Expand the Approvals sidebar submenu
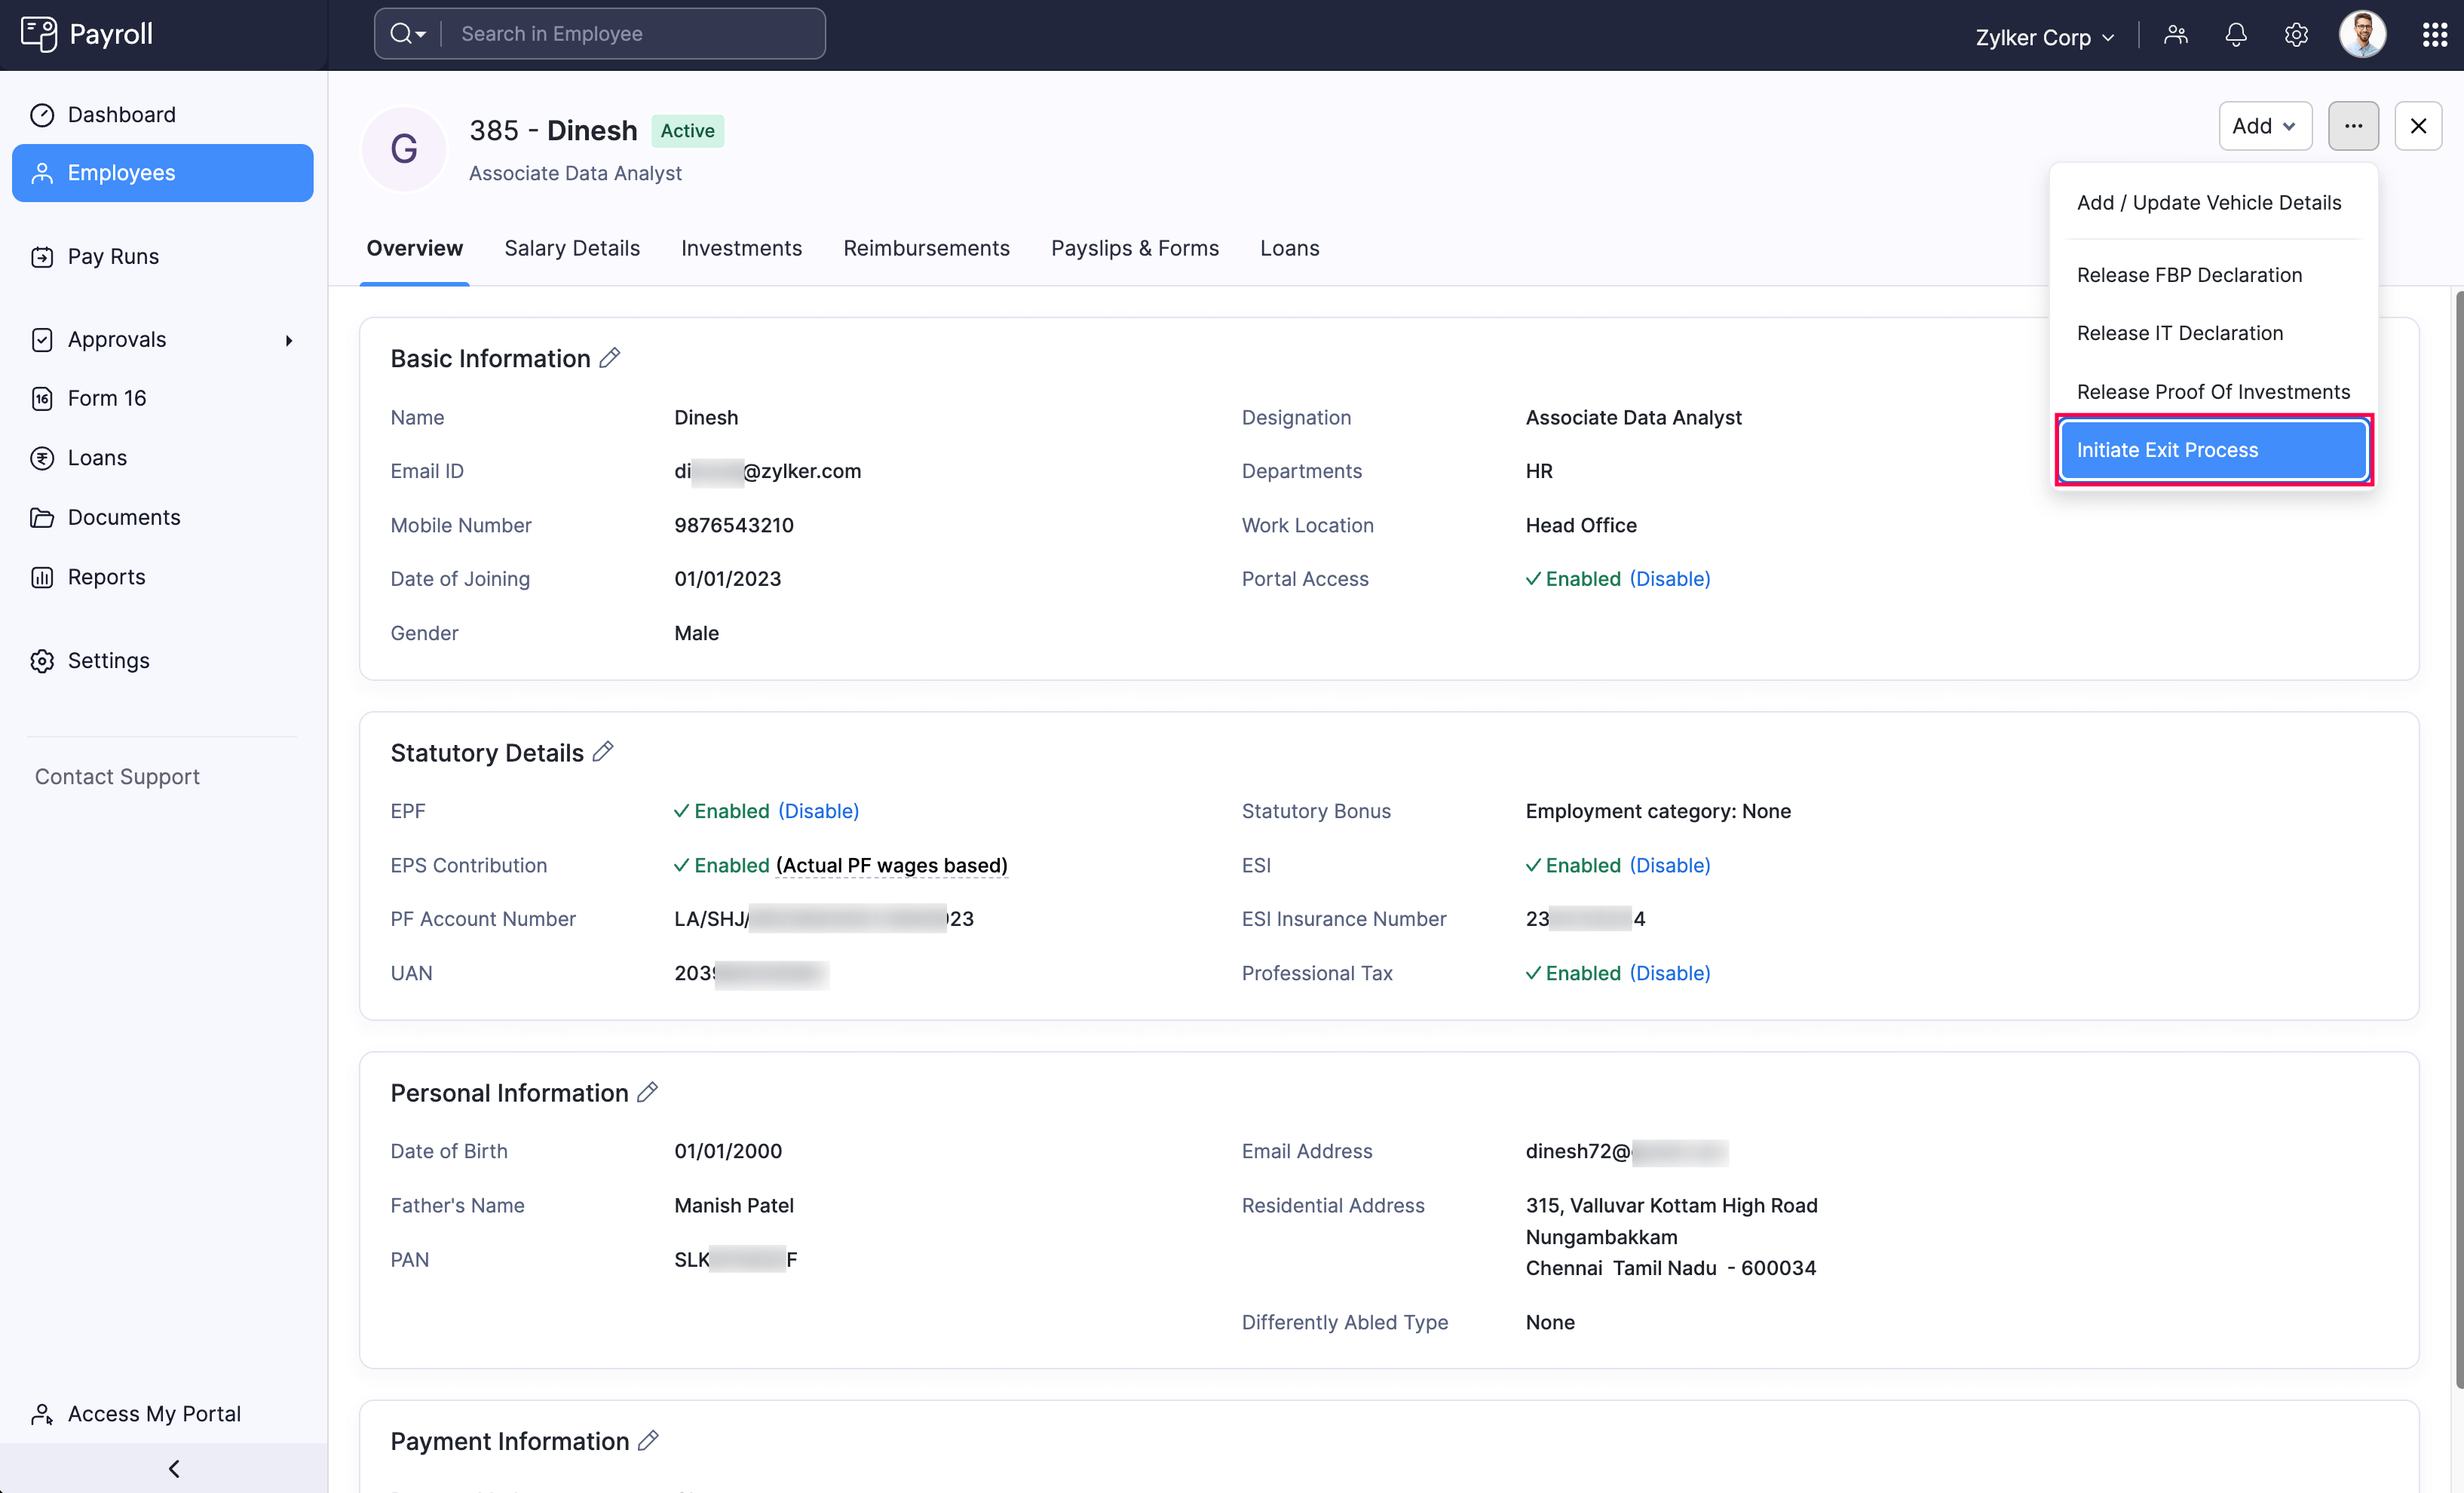Viewport: 2464px width, 1493px height. (x=289, y=340)
